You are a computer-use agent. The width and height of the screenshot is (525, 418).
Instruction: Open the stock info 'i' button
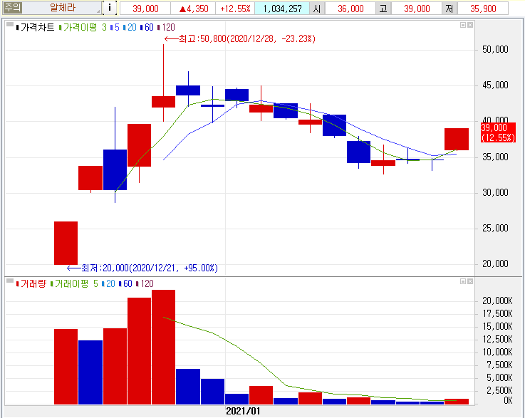tap(110, 8)
